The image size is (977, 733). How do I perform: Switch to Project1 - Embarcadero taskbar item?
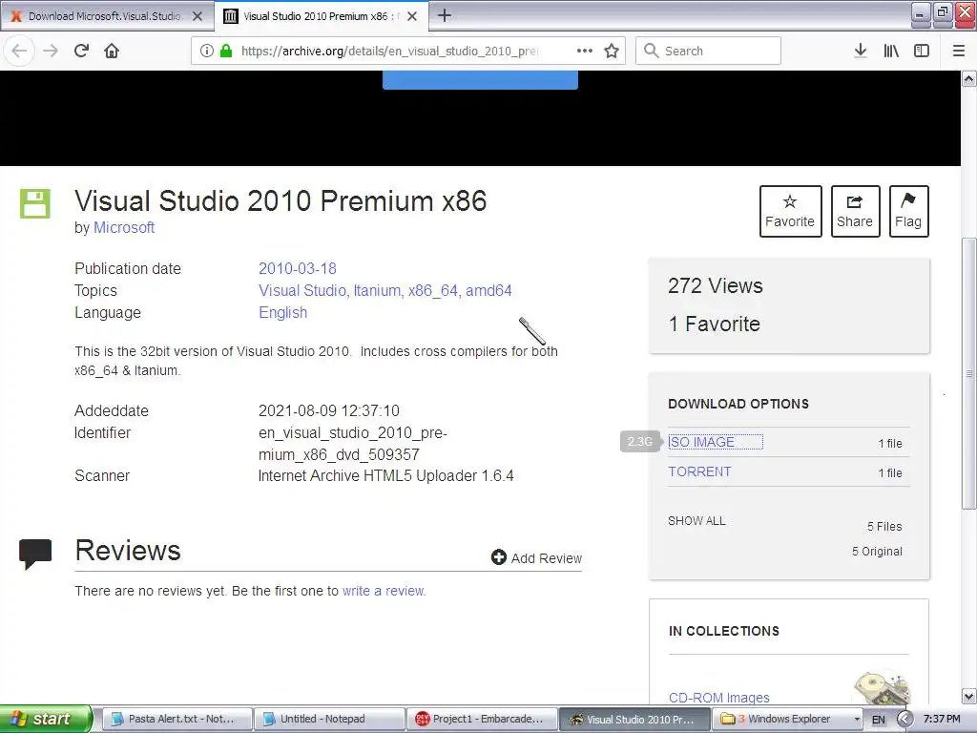point(482,719)
